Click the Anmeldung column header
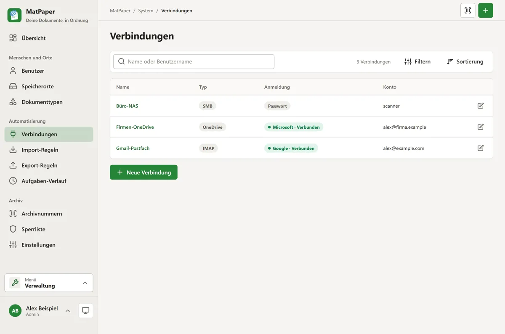 point(277,87)
